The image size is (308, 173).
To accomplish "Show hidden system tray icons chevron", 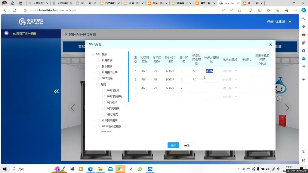I will tap(239, 169).
